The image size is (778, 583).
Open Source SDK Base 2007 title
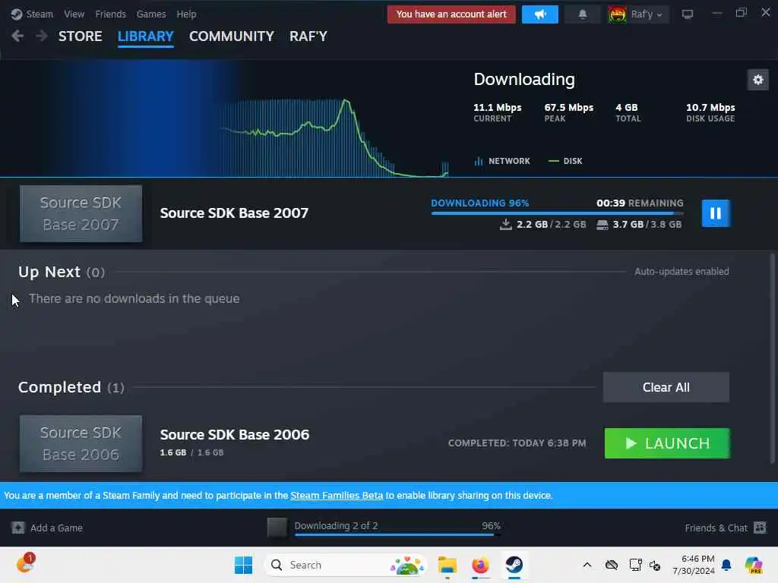[x=234, y=213]
